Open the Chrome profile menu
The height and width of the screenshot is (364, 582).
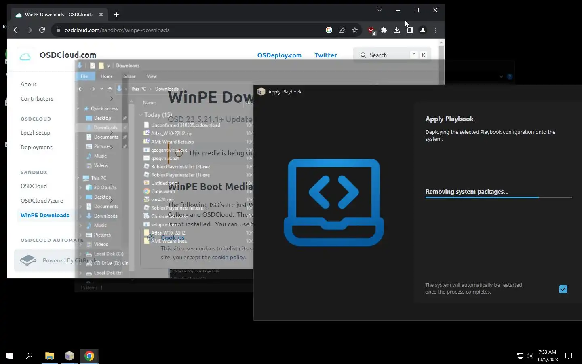(423, 30)
